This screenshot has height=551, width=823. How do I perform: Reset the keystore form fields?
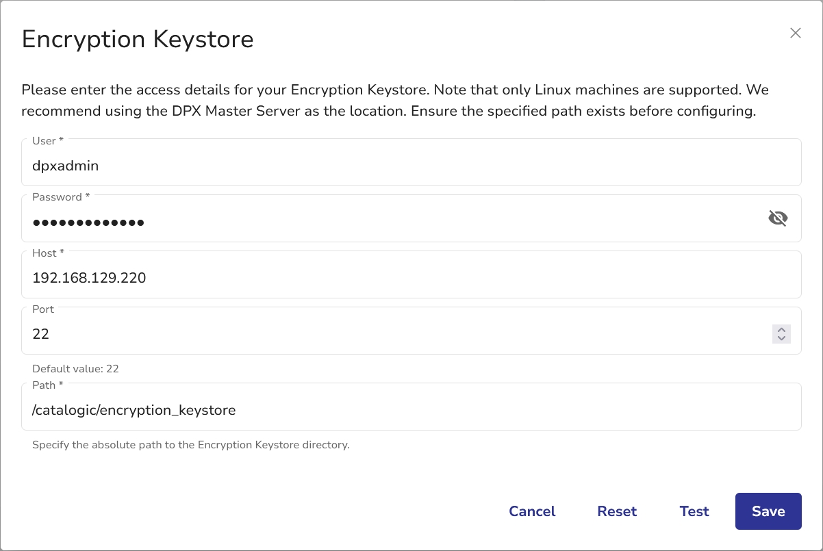coord(617,511)
